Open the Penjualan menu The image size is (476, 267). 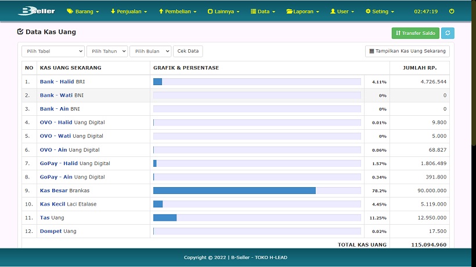(128, 11)
